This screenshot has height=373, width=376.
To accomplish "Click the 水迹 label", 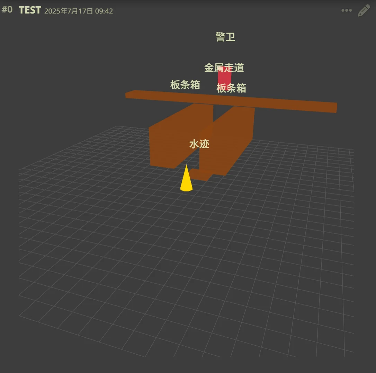I will 199,144.
